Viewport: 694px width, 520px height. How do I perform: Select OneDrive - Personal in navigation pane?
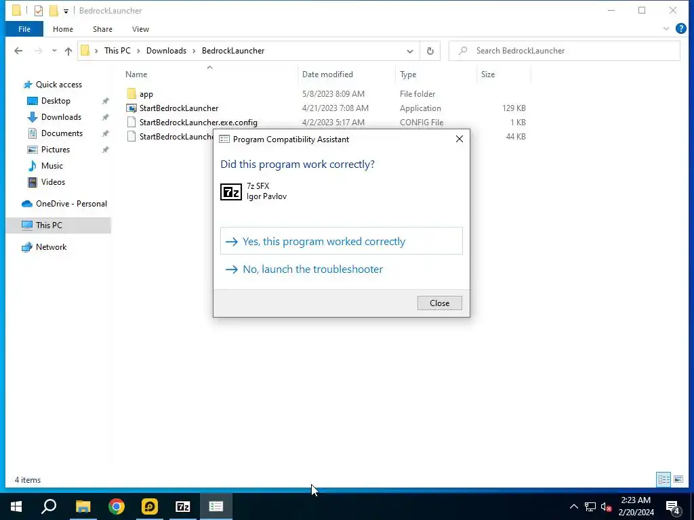point(71,204)
